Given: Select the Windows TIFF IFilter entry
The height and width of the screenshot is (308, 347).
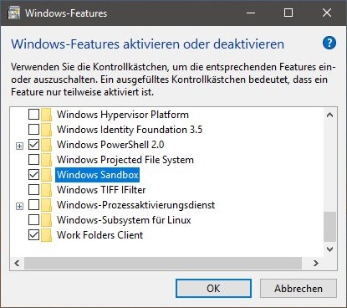Looking at the screenshot, I should [x=101, y=190].
